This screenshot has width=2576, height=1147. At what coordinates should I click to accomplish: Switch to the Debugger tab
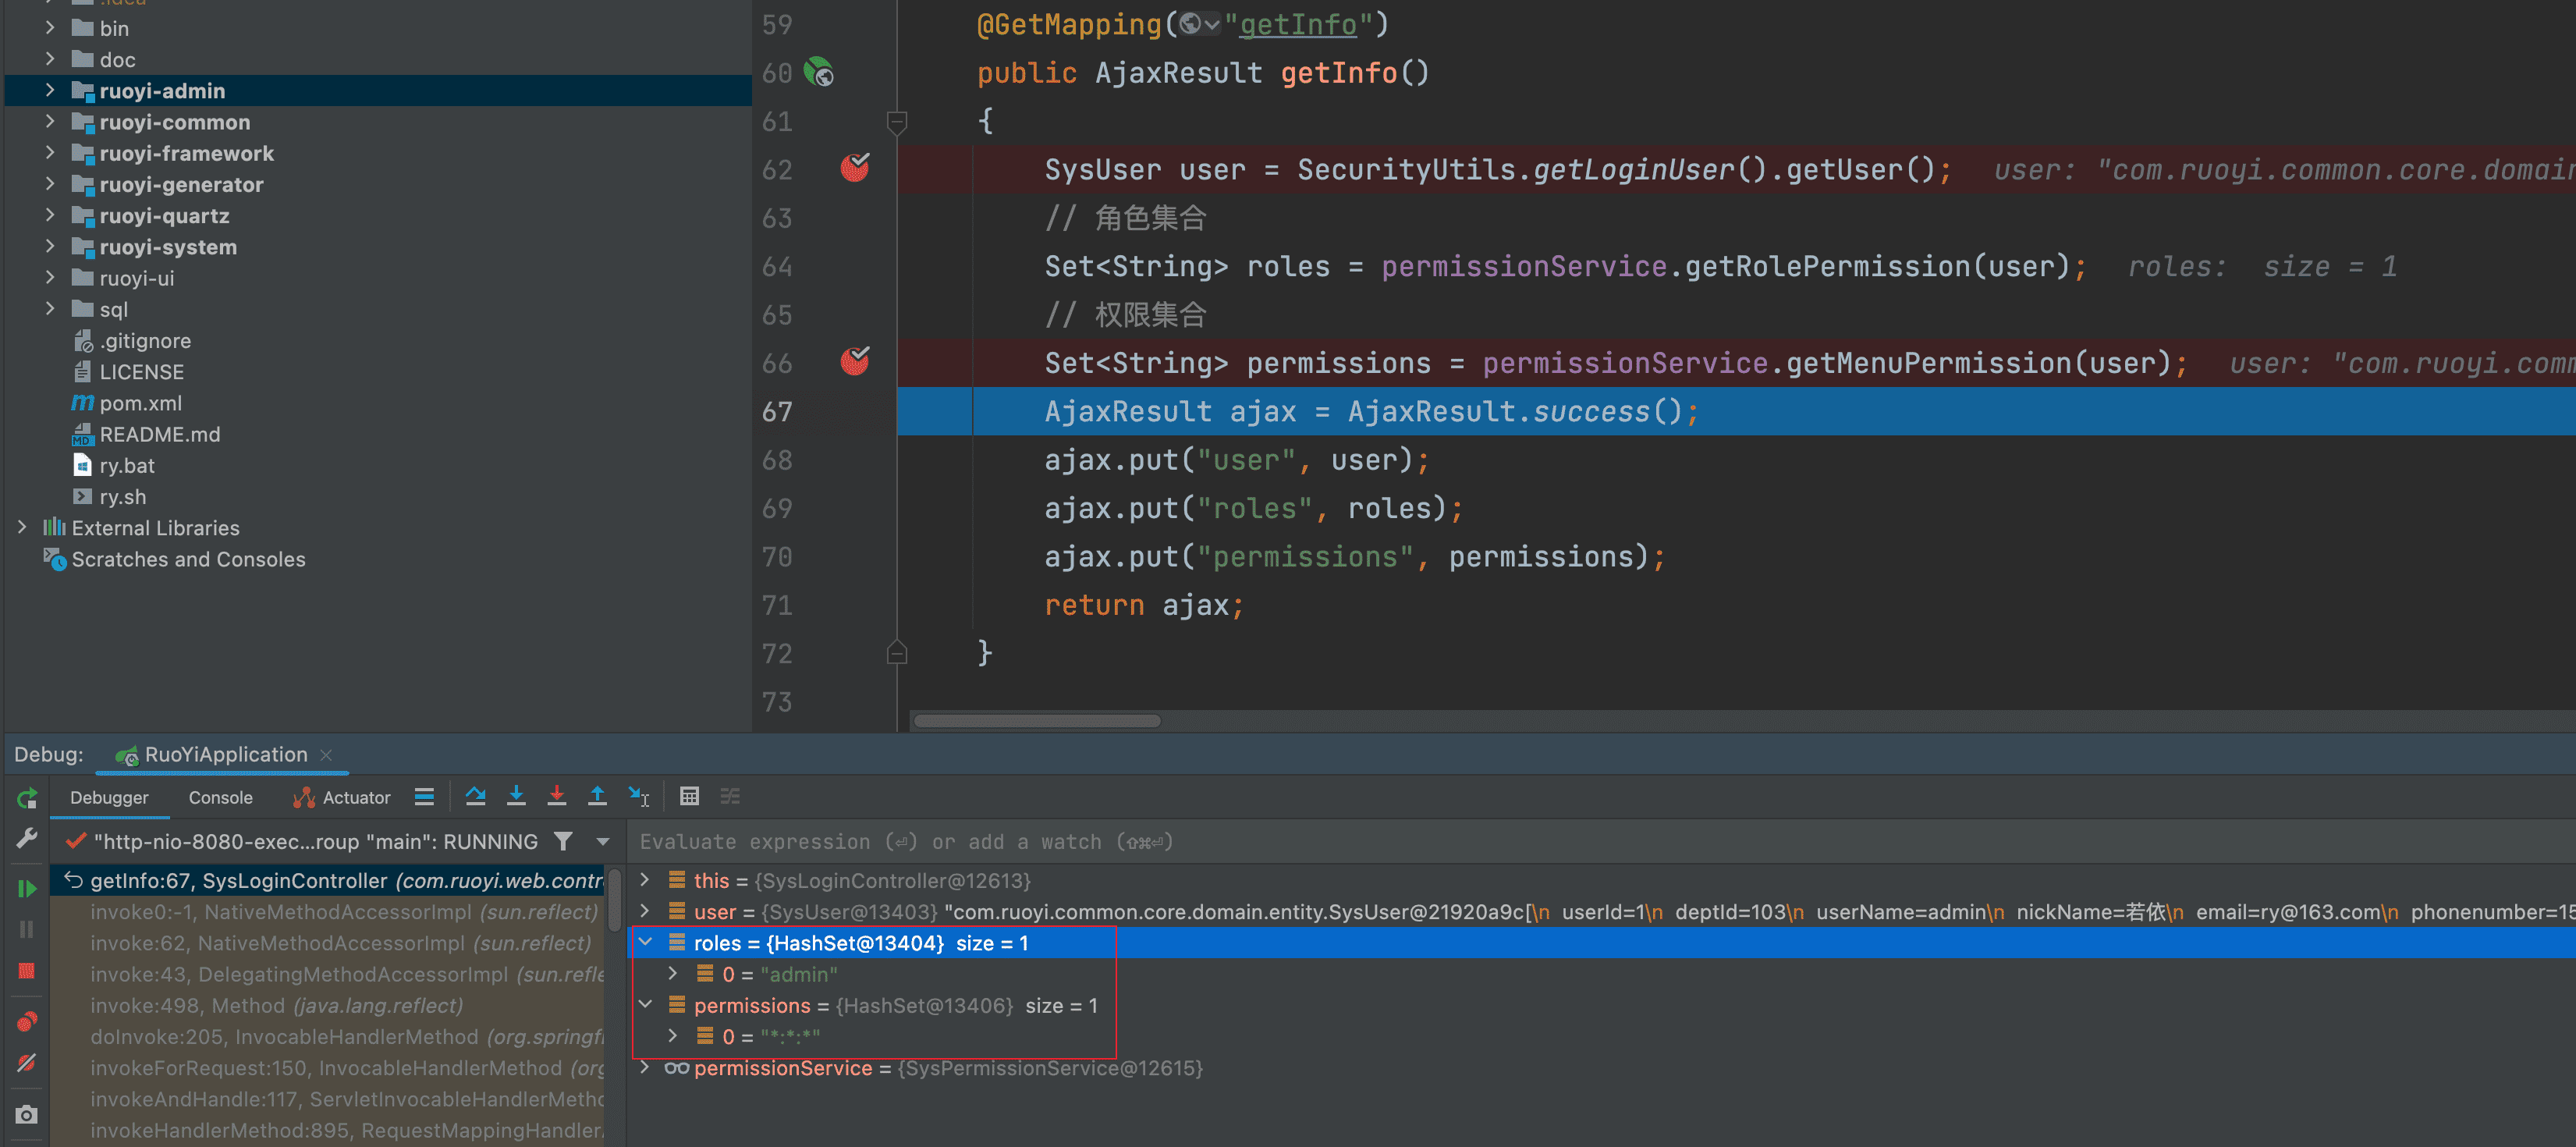point(109,797)
